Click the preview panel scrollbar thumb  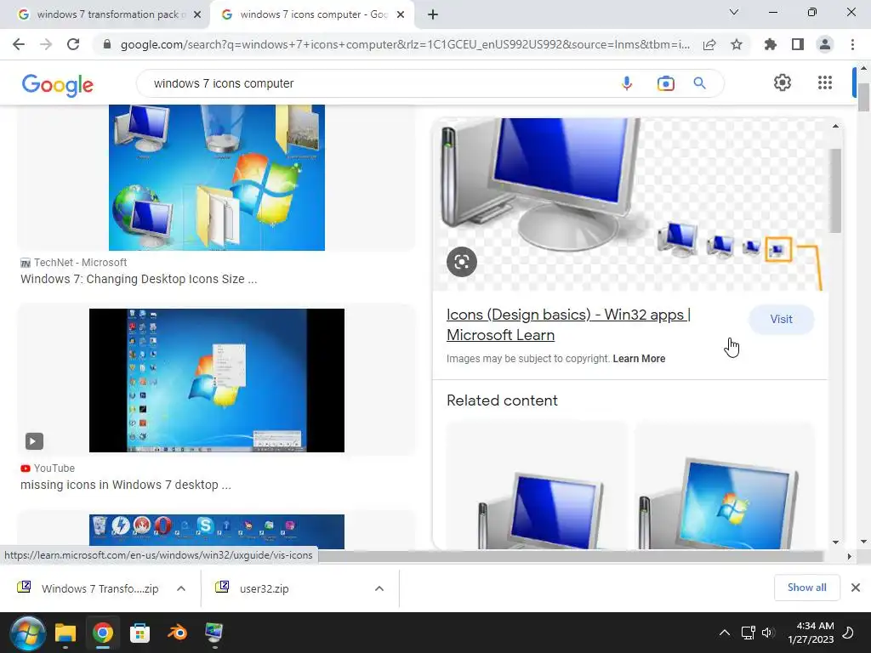[835, 190]
